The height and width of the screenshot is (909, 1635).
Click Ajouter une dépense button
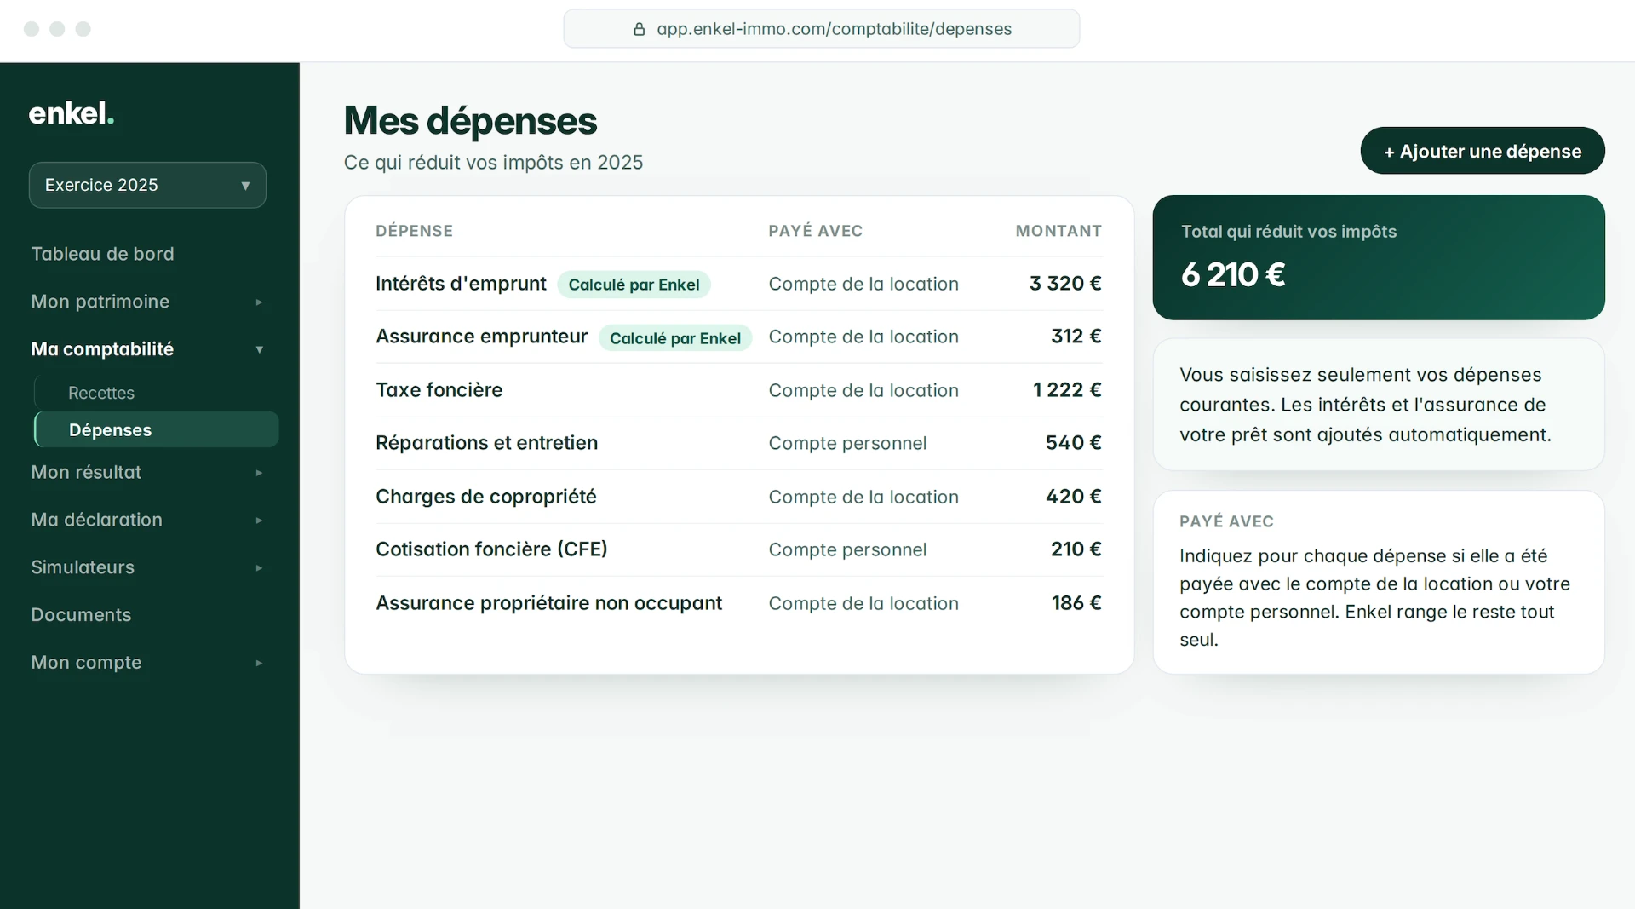(x=1483, y=151)
